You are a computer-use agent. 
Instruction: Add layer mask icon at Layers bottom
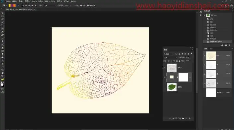pos(176,118)
